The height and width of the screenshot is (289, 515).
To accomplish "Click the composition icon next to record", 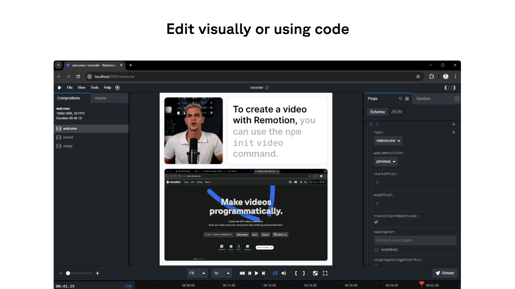I will click(59, 137).
